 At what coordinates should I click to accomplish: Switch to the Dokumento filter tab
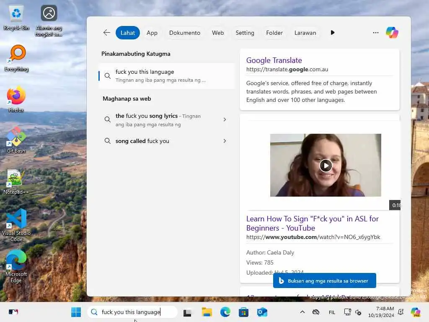[185, 33]
